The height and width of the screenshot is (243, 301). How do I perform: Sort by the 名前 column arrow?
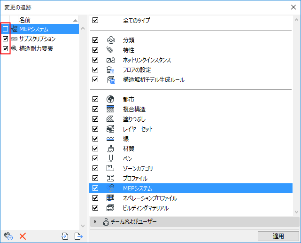click(75, 20)
